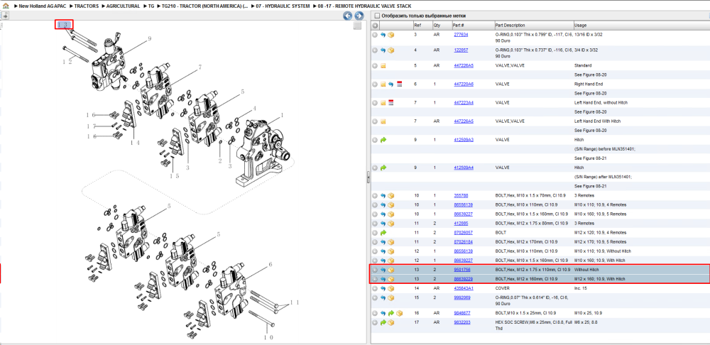Click green arrow icon for part 9846677
Viewport: 710px width, 345px height.
coord(391,313)
